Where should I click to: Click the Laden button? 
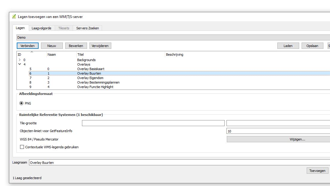[x=288, y=46]
